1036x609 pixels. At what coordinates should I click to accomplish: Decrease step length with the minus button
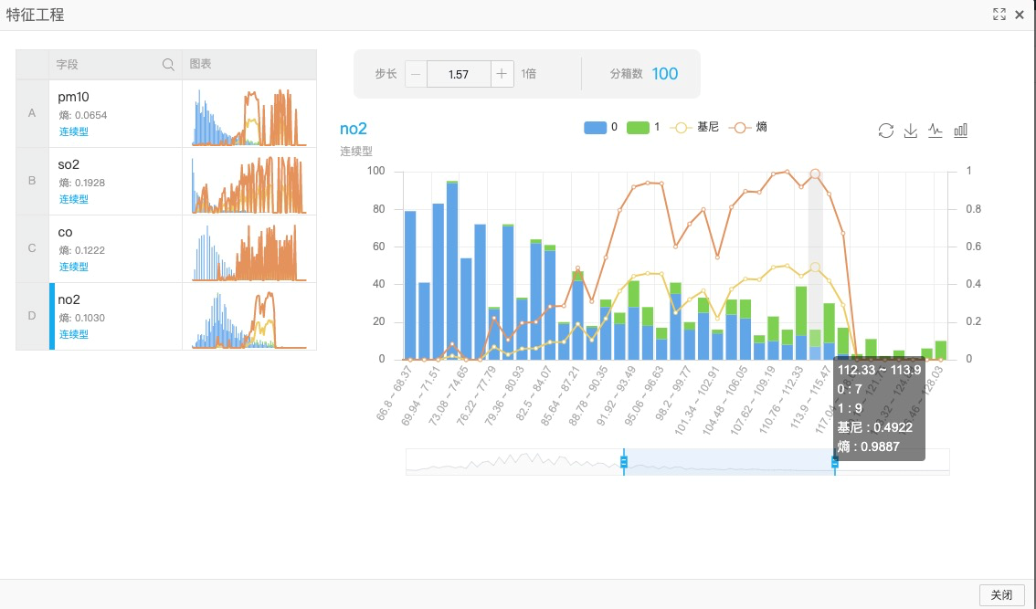[x=416, y=74]
